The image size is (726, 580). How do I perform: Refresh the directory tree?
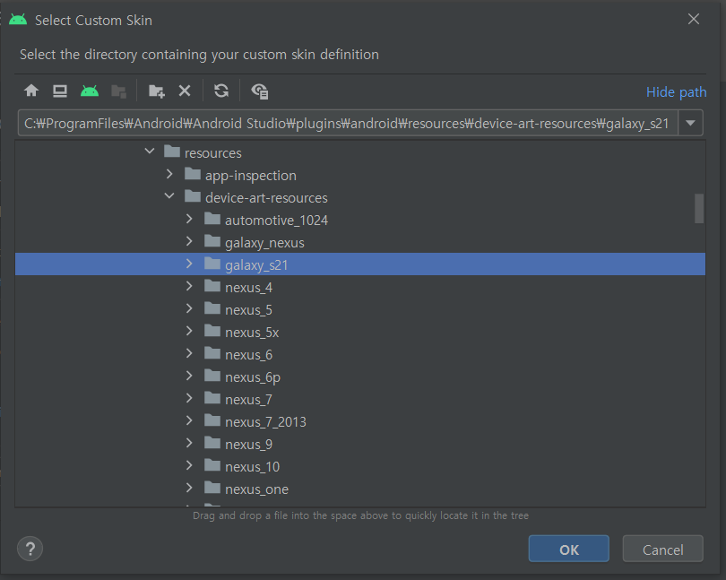point(221,91)
